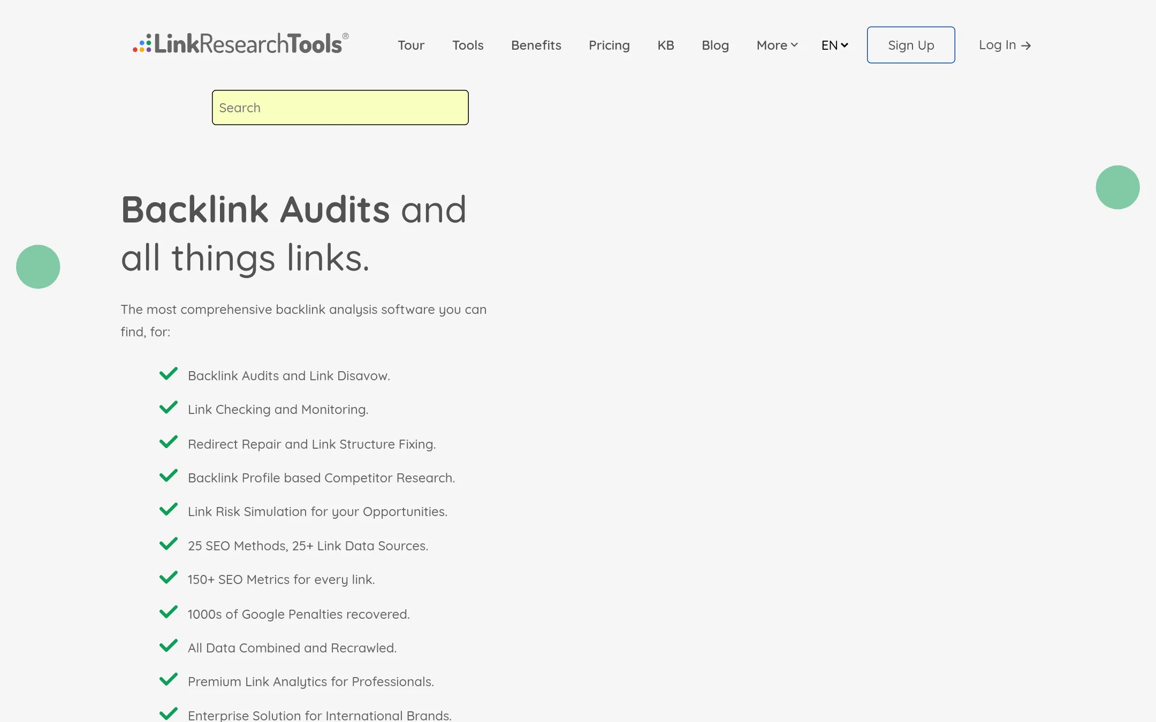Click the checkmark beside All Data Combined and Recrawled
Screen dimensions: 1156x722
(x=169, y=646)
